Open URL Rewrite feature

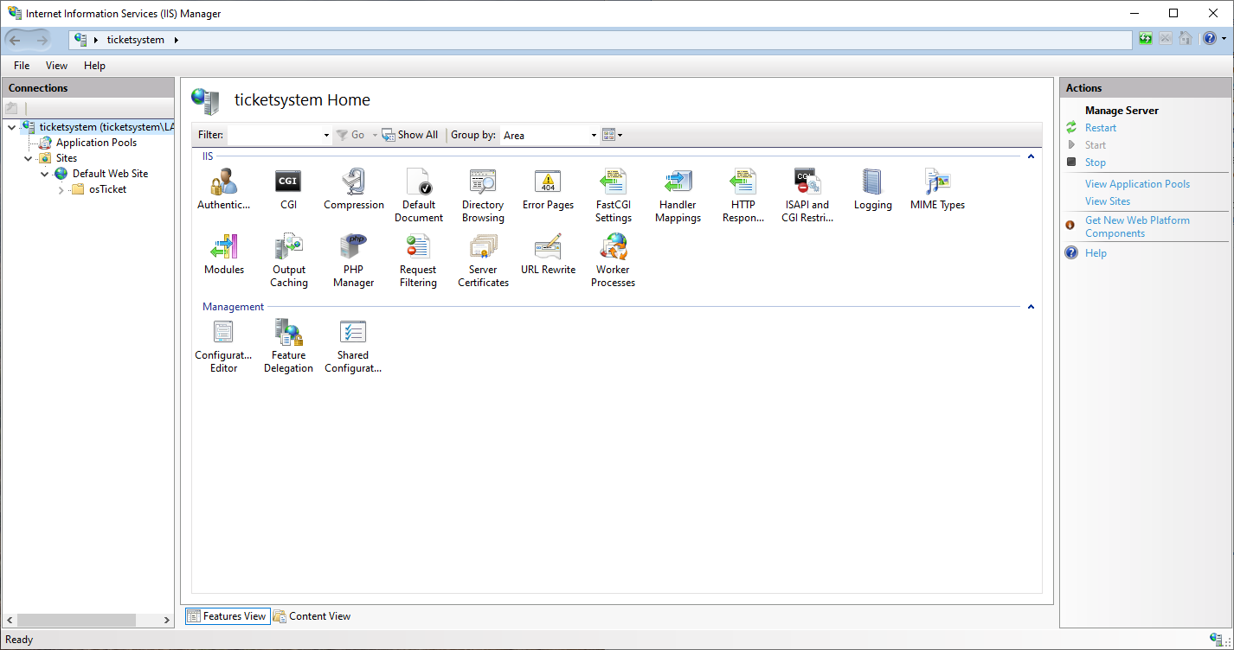pyautogui.click(x=548, y=255)
